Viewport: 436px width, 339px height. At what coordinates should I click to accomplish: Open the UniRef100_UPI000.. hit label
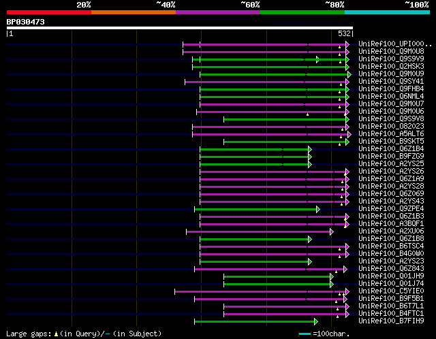pos(395,44)
